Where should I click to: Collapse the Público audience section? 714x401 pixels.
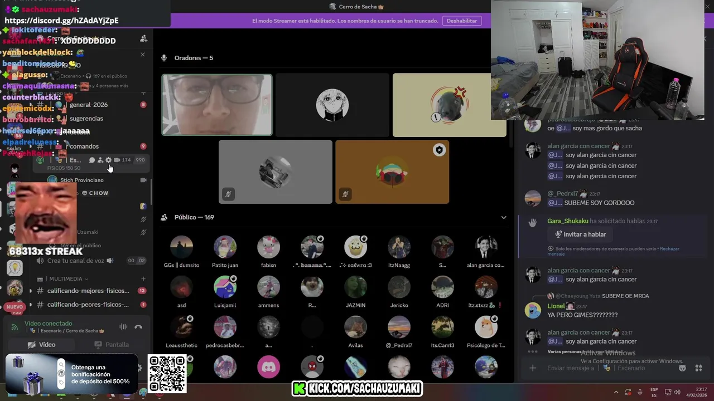(x=503, y=217)
